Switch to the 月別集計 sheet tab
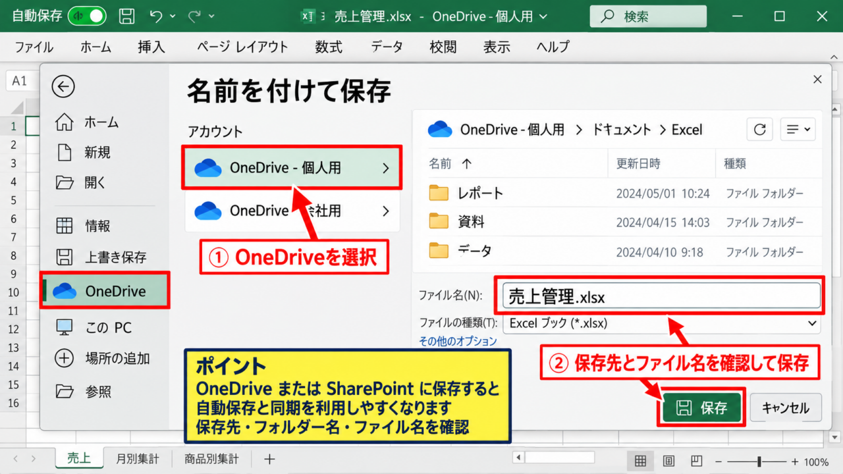Viewport: 843px width, 474px height. coord(137,459)
